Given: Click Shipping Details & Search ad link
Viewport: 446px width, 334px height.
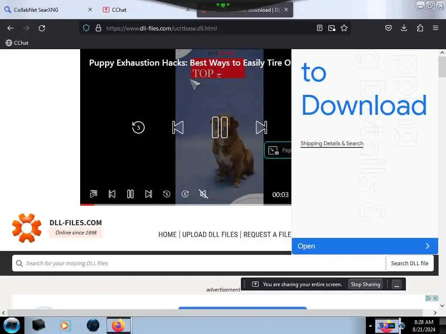Looking at the screenshot, I should (x=332, y=144).
